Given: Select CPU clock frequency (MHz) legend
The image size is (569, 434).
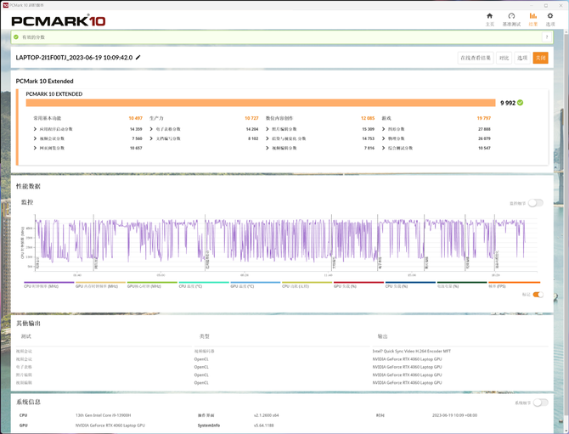Looking at the screenshot, I should click(48, 285).
